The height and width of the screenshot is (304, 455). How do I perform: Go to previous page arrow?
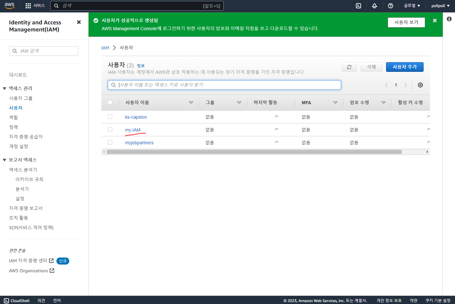click(x=386, y=85)
